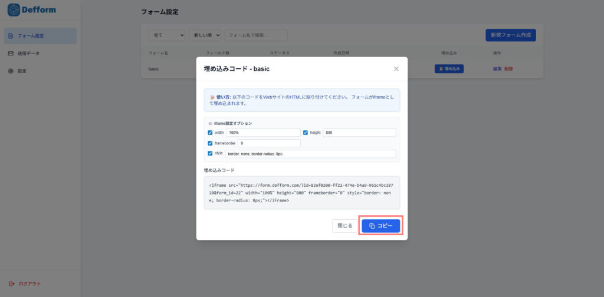Toggle the style checkbox
This screenshot has width=604, height=297.
coord(210,153)
